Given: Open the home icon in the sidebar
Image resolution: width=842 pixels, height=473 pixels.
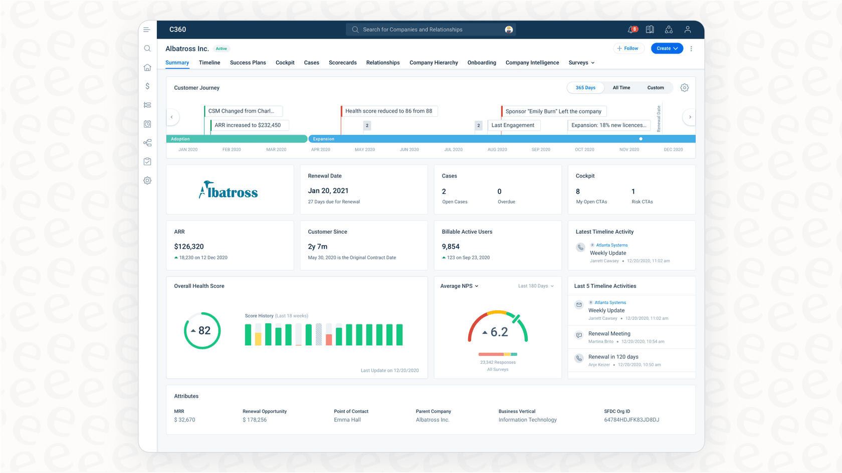Looking at the screenshot, I should (x=147, y=67).
